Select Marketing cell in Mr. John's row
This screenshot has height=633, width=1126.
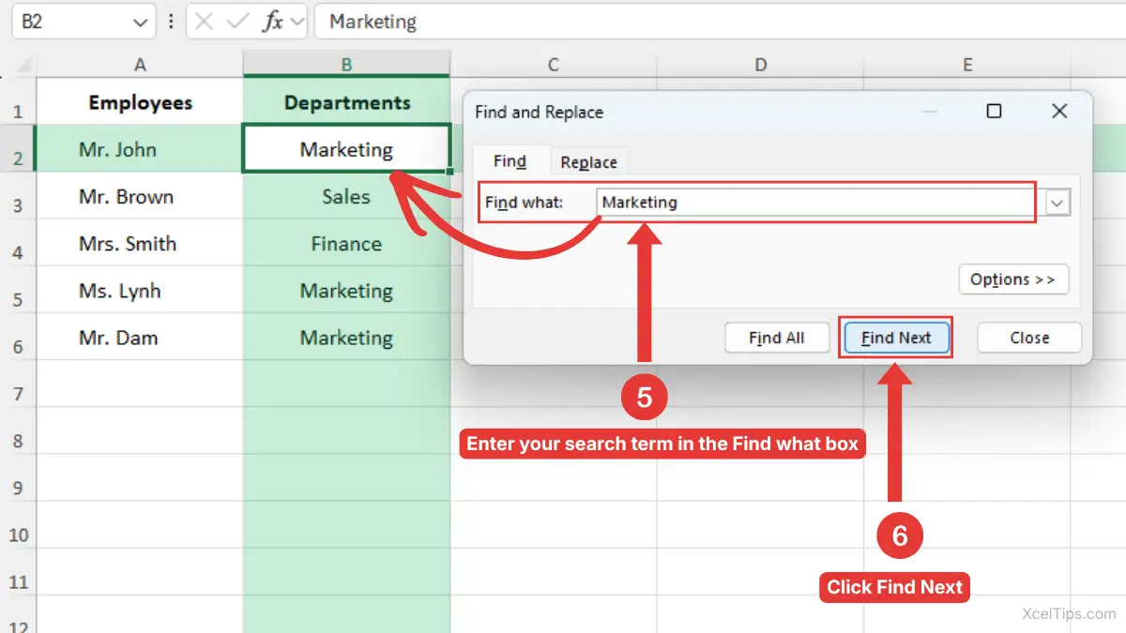click(x=346, y=149)
